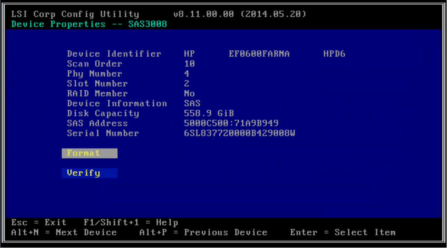The image size is (447, 248).
Task: Click the Phy Number label
Action: point(94,74)
